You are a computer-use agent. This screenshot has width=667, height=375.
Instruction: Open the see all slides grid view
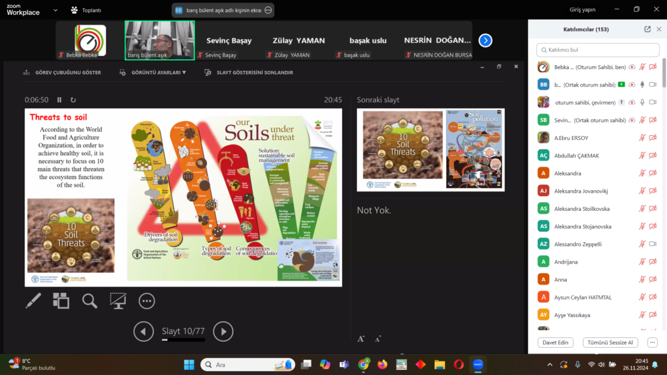(61, 300)
